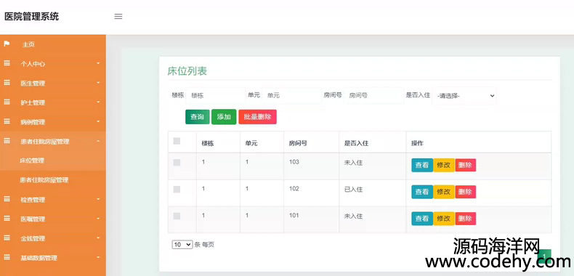Click the grid icon beside 病例管理

pos(7,121)
